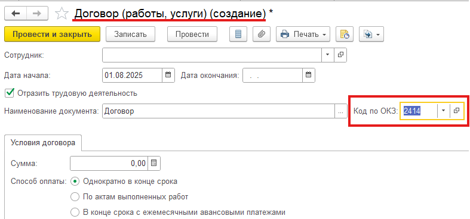
Task: Click the 'Наименование документа' field
Action: [x=219, y=111]
